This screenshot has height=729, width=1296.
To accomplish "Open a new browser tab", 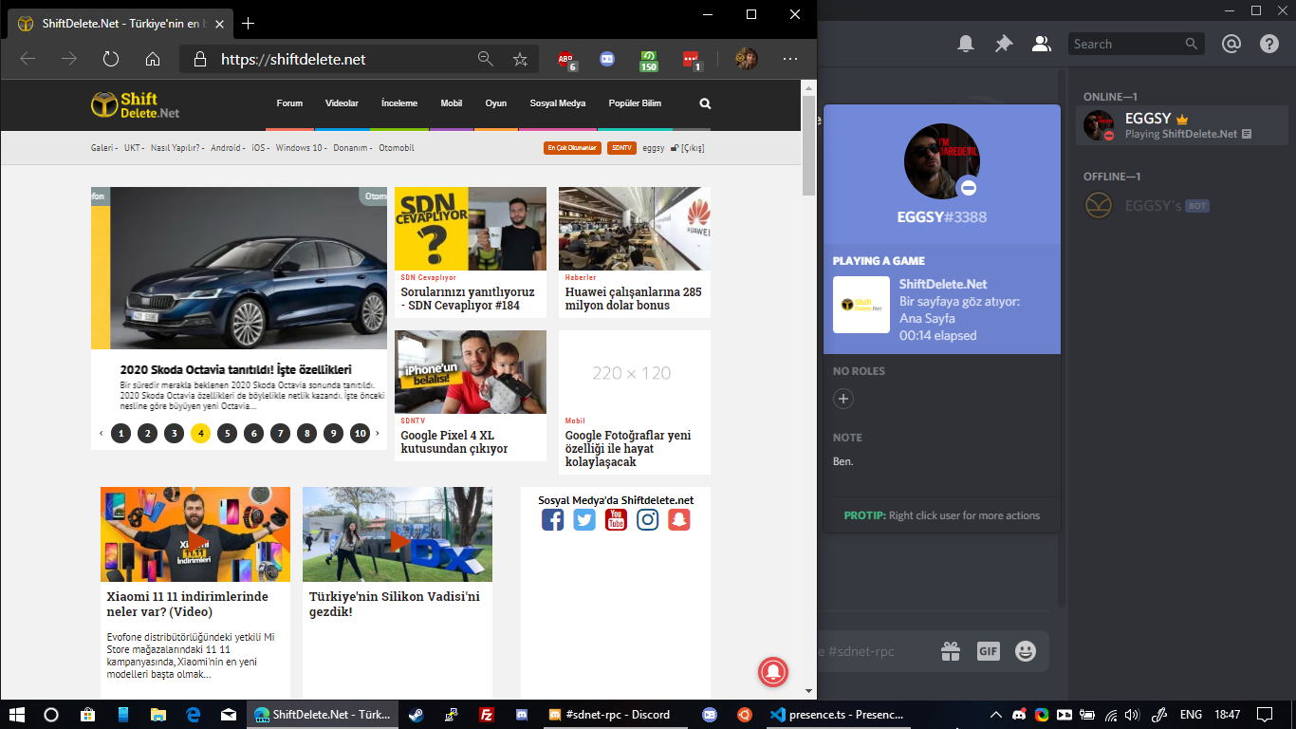I will (249, 23).
